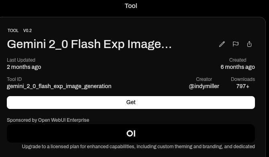Click the OI logo in sponsor banner

131,133
